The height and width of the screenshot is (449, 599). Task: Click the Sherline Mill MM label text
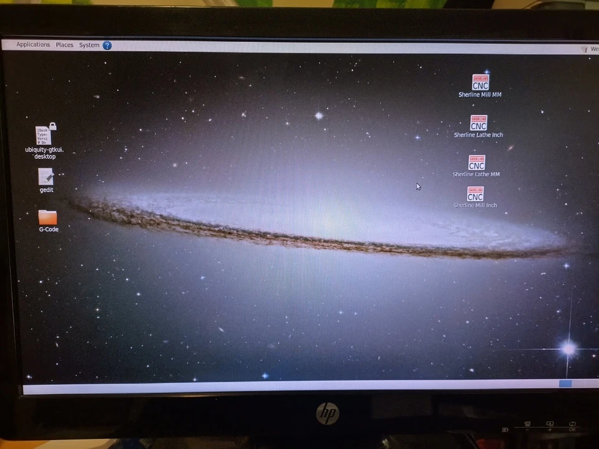[x=480, y=94]
